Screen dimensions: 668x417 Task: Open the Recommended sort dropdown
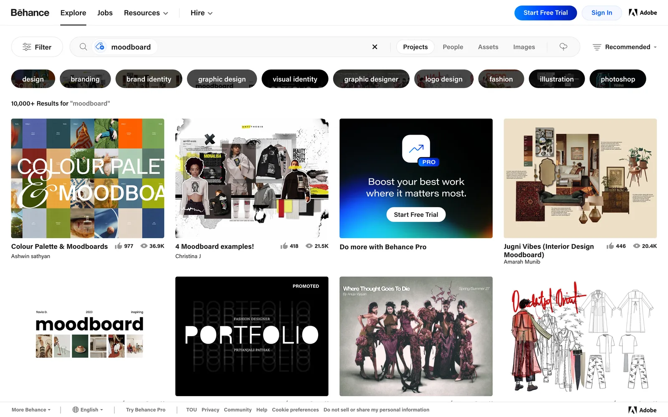[x=625, y=47]
